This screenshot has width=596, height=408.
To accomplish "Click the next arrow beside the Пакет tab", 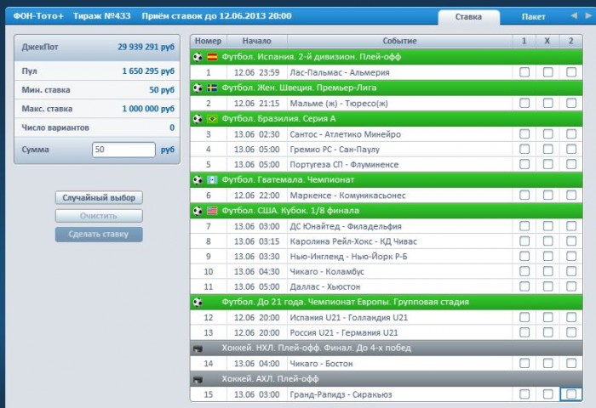I will click(x=588, y=15).
